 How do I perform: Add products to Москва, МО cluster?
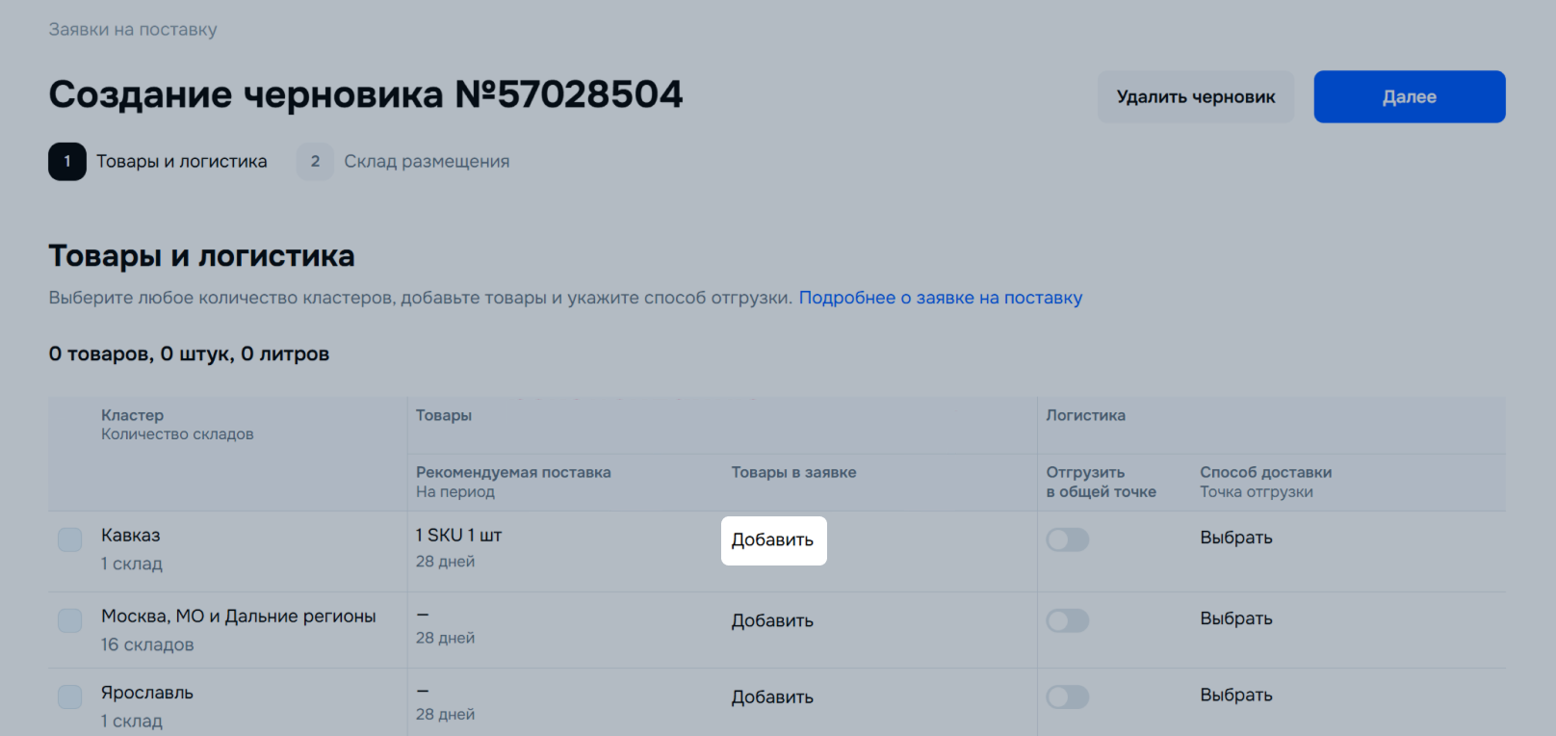pyautogui.click(x=772, y=620)
